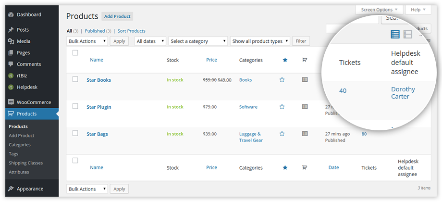Image resolution: width=442 pixels, height=202 pixels.
Task: Open the Star Books product link
Action: [x=98, y=80]
